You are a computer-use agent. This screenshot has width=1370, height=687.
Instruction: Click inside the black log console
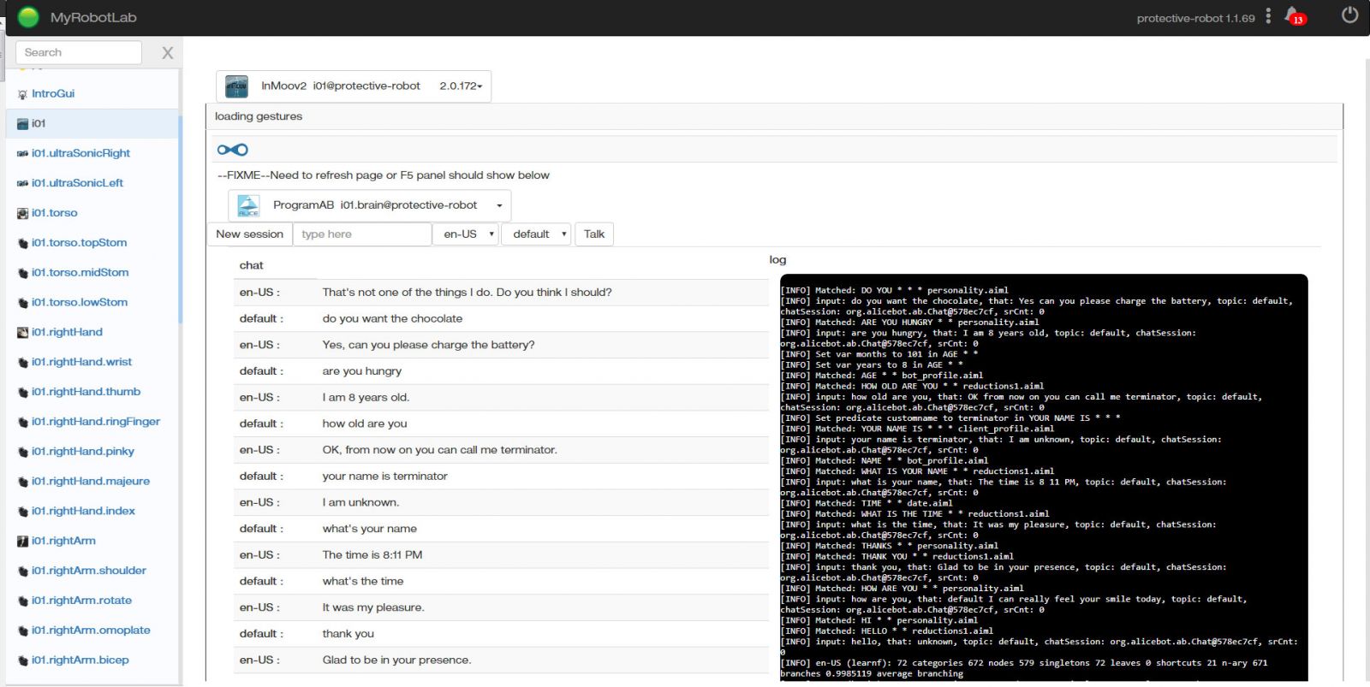pyautogui.click(x=1044, y=477)
